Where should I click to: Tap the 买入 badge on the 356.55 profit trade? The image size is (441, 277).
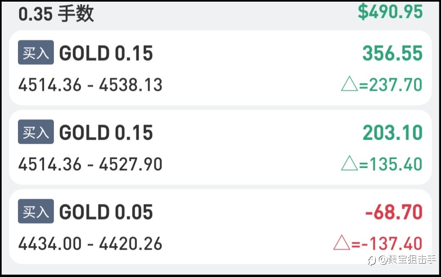click(x=36, y=53)
